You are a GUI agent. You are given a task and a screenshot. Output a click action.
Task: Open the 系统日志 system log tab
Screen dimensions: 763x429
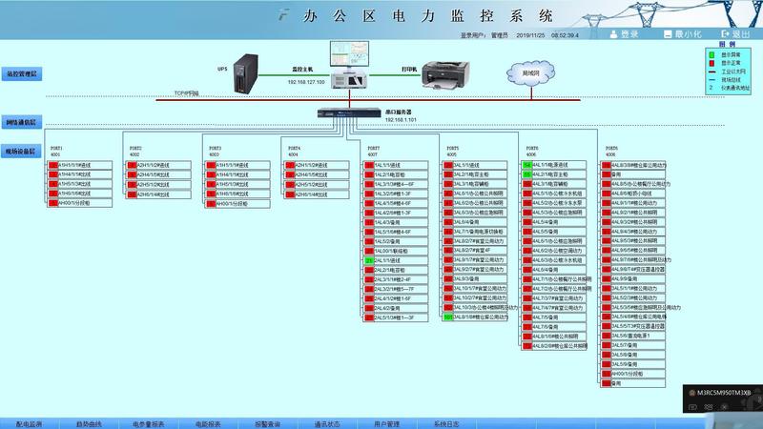coord(446,422)
